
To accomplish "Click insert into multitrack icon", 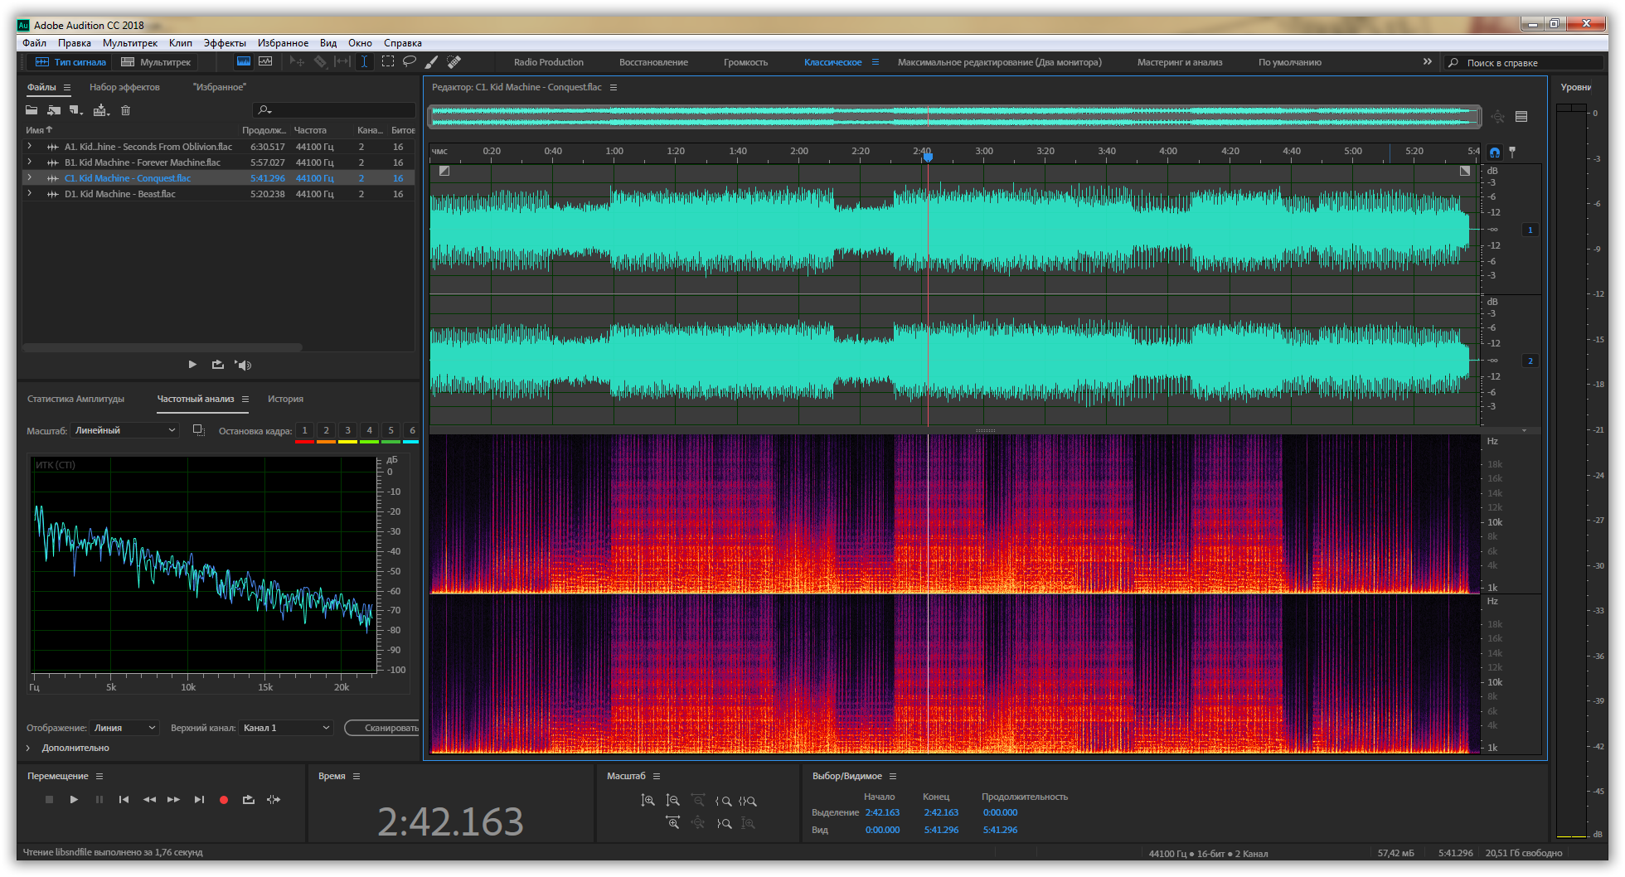I will 101,110.
